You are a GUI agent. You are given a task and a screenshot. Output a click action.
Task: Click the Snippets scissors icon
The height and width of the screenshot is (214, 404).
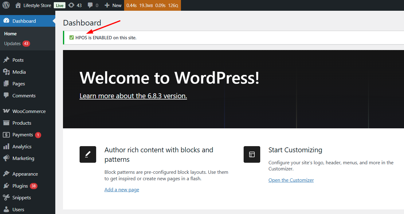[x=6, y=197]
